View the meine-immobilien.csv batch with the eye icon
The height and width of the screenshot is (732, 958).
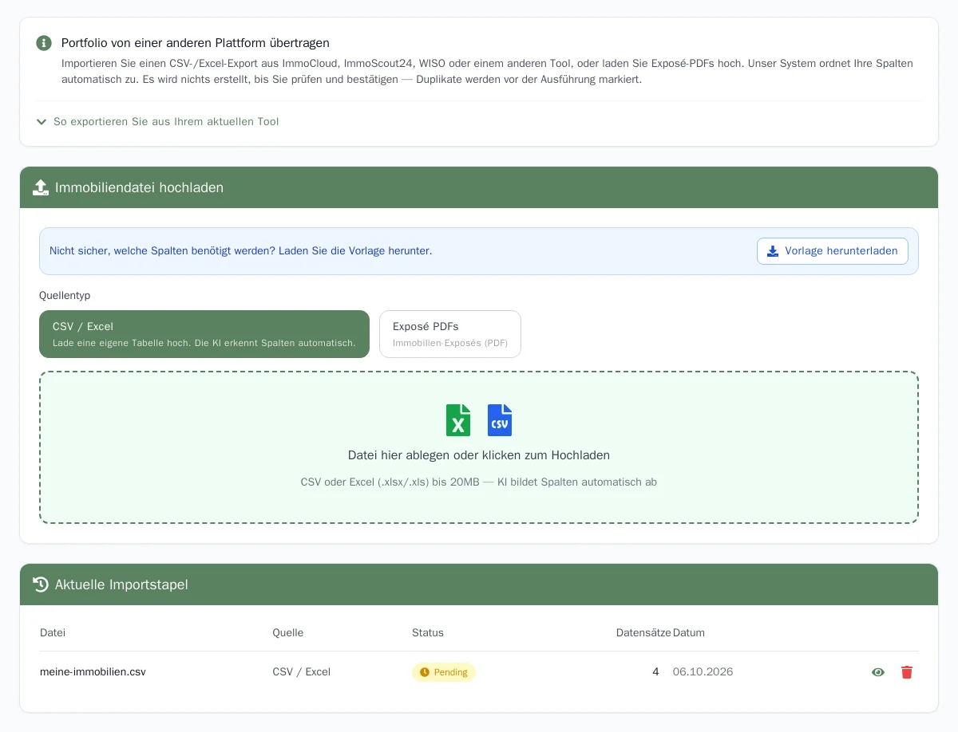point(878,672)
